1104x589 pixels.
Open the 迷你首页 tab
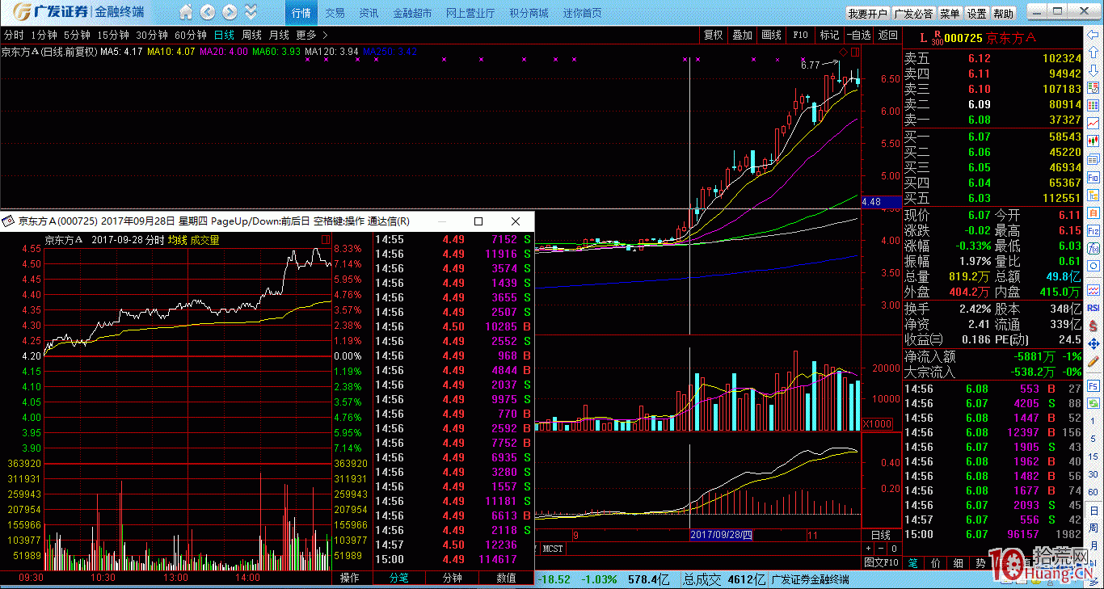pyautogui.click(x=582, y=14)
